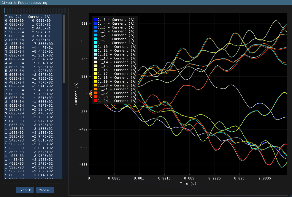Click the Cancel button

[x=45, y=190]
